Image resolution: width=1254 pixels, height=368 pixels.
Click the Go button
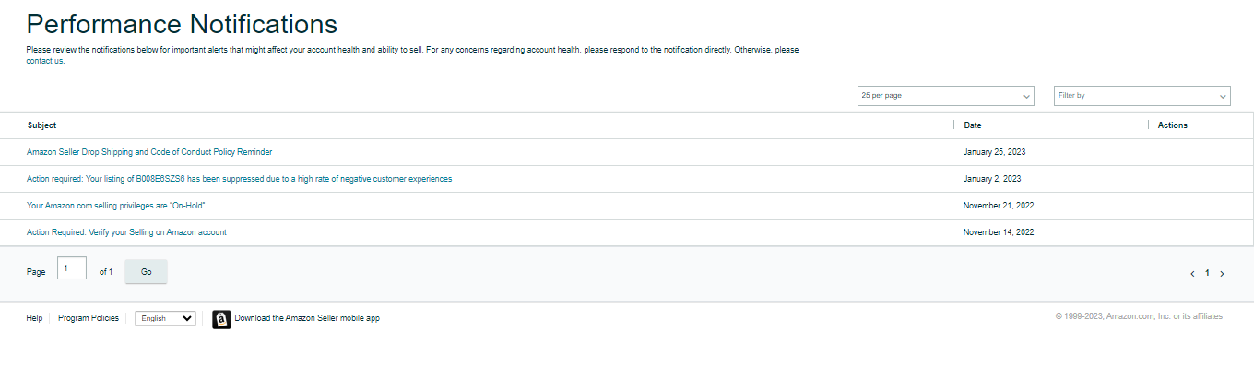147,272
